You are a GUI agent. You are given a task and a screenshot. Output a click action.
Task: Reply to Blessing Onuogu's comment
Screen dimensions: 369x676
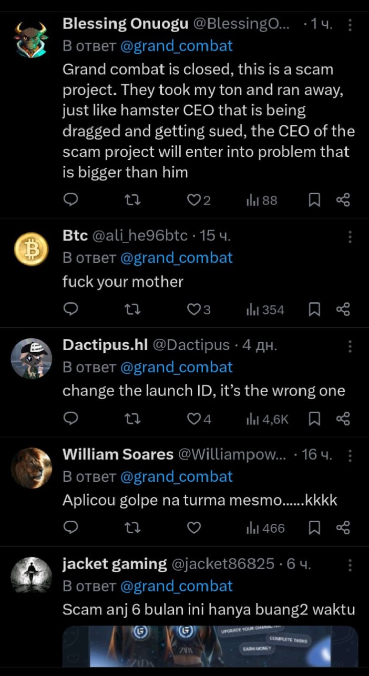[x=70, y=200]
